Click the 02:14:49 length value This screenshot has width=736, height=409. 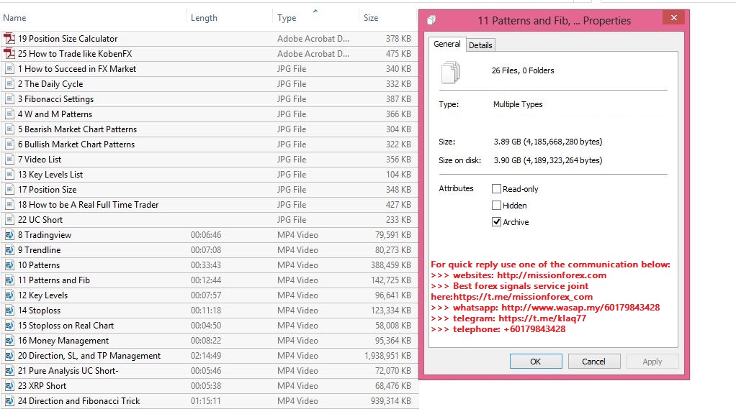pos(205,356)
